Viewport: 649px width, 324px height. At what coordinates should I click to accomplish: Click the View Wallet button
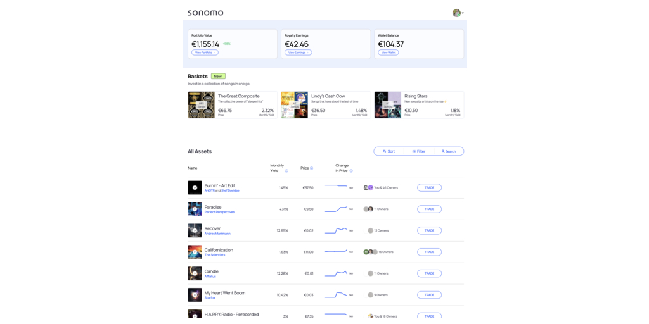tap(389, 53)
